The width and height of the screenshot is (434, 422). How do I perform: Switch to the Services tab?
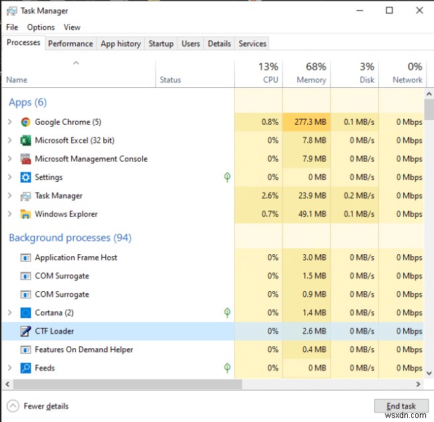point(252,44)
